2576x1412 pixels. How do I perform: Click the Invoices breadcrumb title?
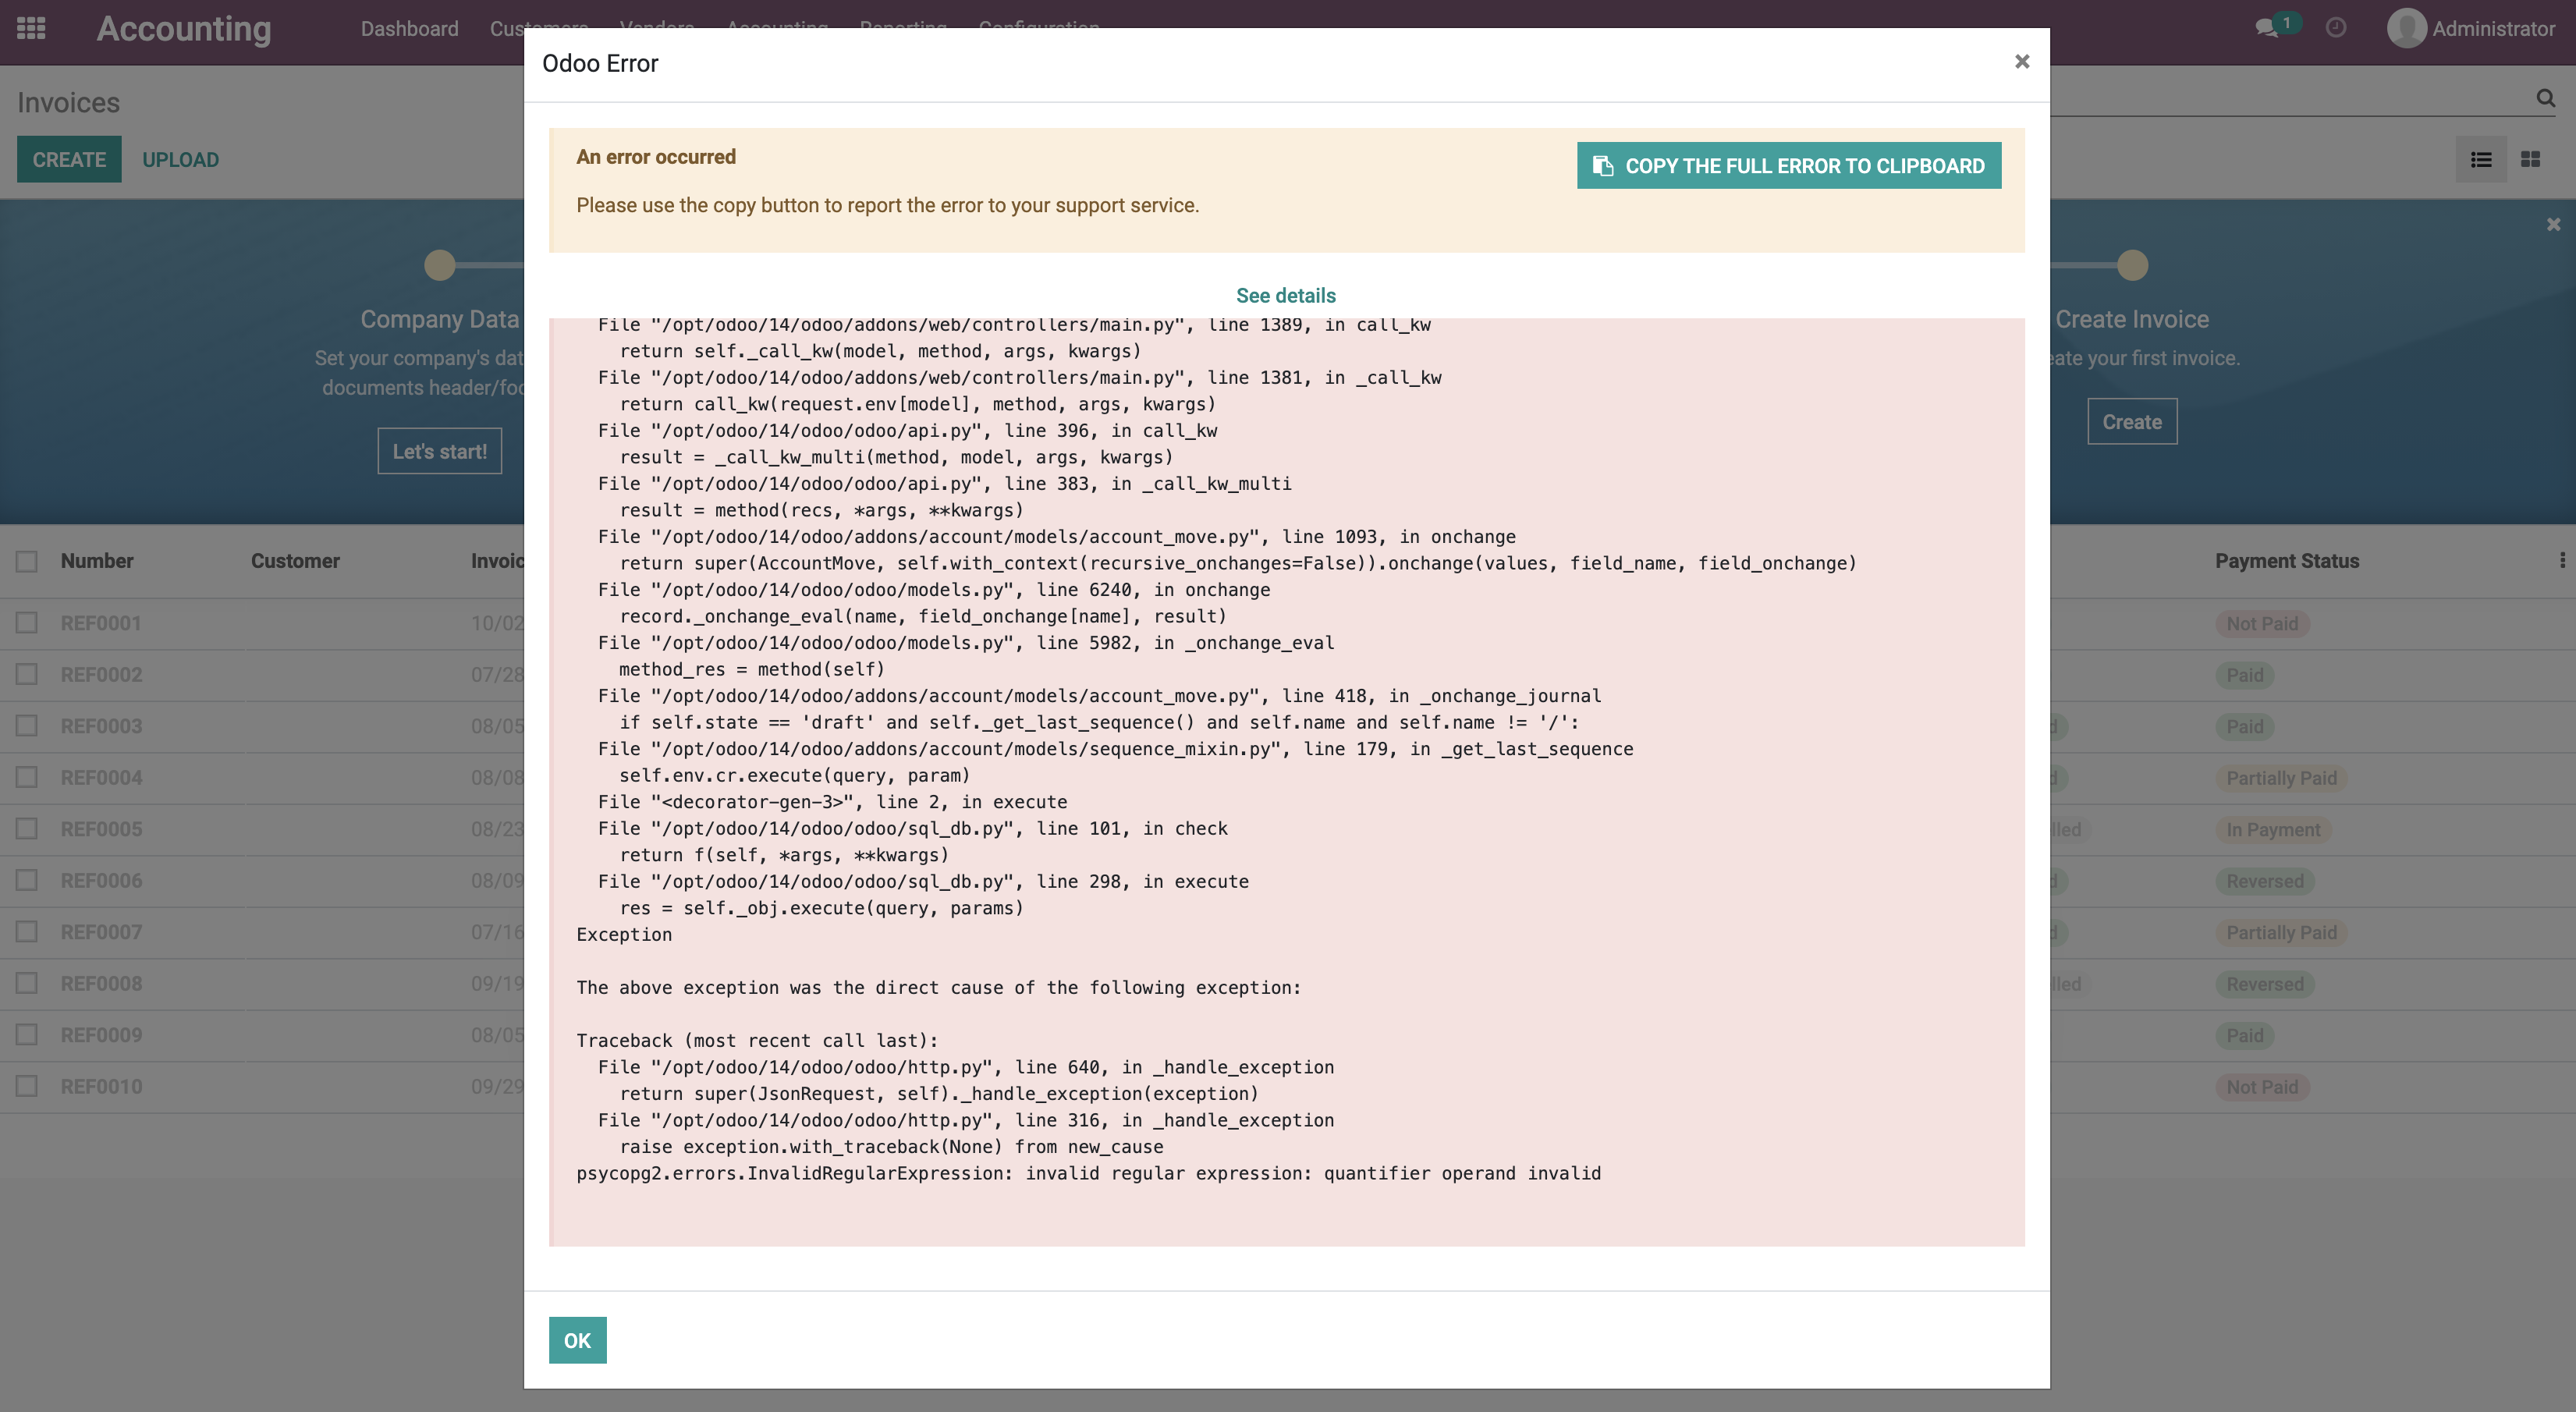tap(68, 102)
